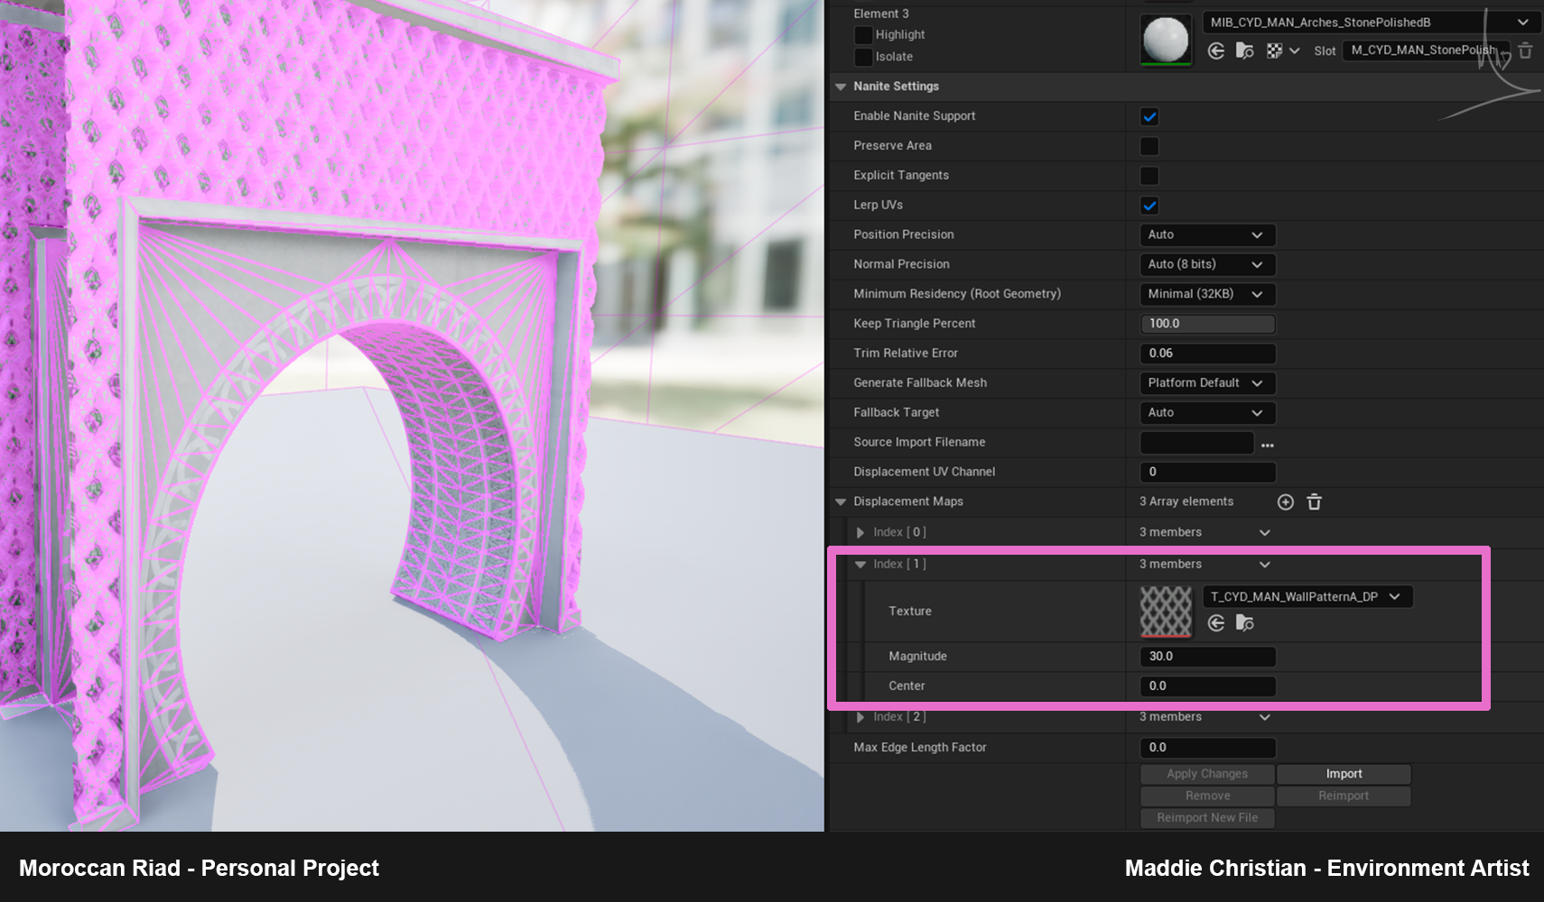Screen dimensions: 1544x902
Task: Open the Fallback Target dropdown
Action: coord(1207,413)
